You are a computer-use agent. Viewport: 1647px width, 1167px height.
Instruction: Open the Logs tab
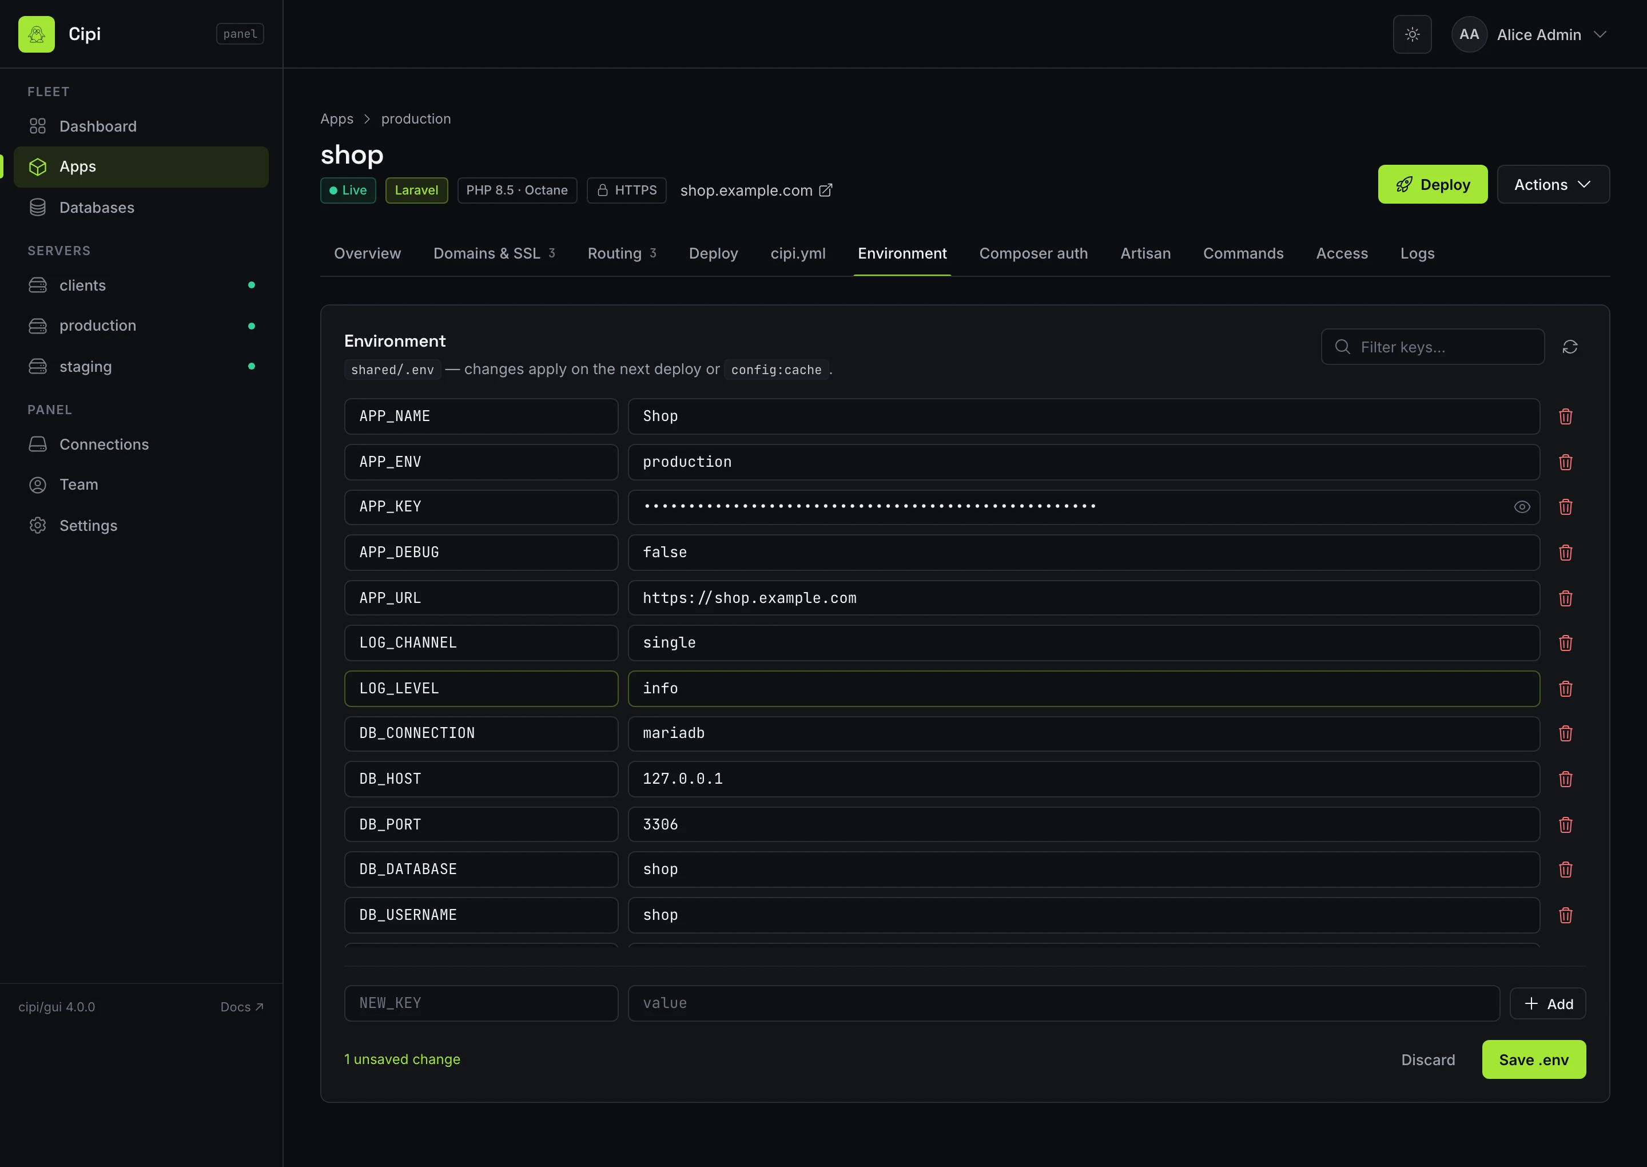click(1417, 253)
